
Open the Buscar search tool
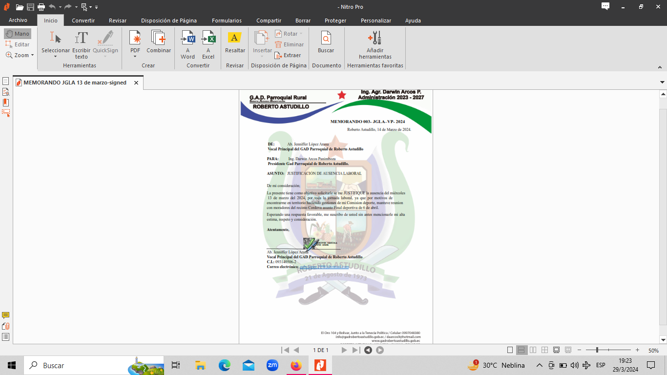click(326, 42)
